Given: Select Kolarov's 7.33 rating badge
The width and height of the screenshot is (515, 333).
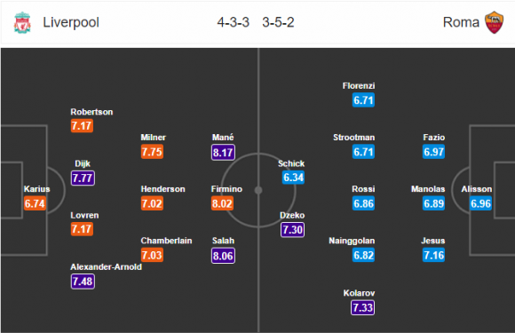Looking at the screenshot, I should [362, 307].
